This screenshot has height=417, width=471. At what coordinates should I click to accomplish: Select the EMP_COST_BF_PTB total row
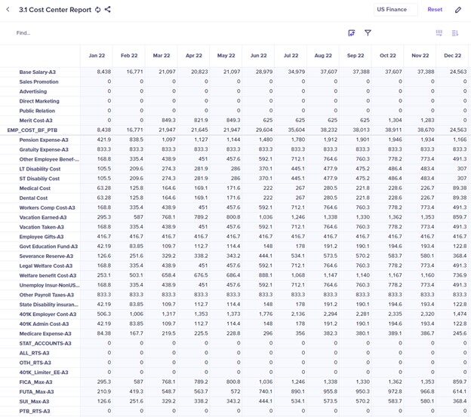(x=32, y=130)
